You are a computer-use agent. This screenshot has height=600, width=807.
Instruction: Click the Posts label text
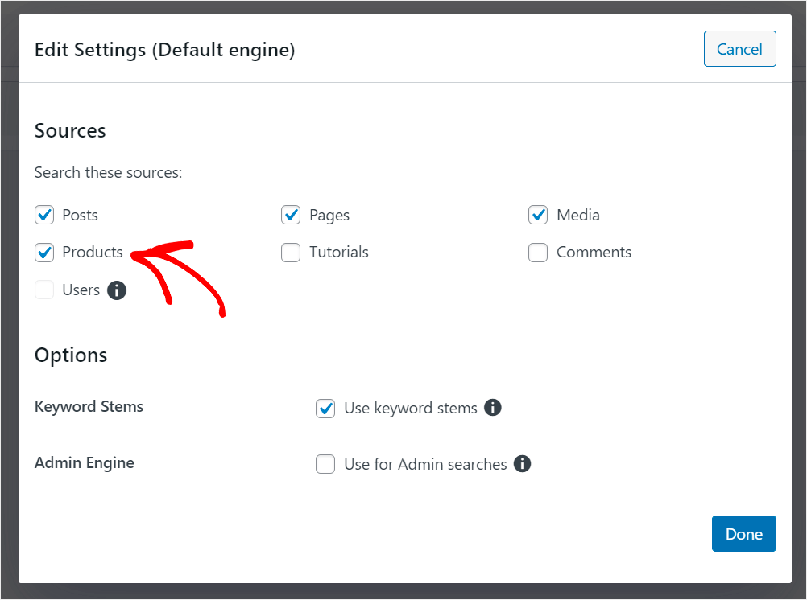80,215
